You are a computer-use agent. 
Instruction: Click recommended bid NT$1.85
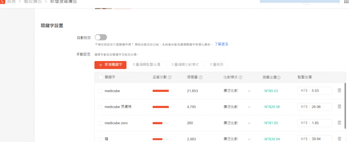tap(271, 123)
